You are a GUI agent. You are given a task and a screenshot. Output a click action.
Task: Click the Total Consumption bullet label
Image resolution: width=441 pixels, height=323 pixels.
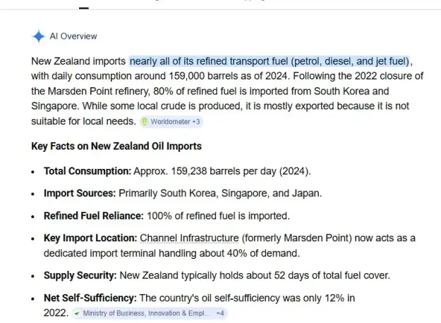click(87, 171)
